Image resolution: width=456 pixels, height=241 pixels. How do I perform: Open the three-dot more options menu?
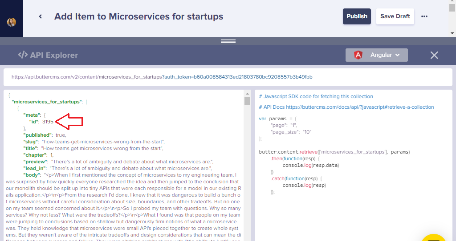point(424,16)
